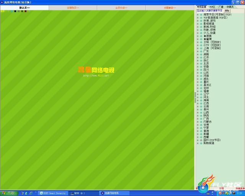Expand the 科教.探索 category
Screen dimensions: 245x196
pos(198,30)
